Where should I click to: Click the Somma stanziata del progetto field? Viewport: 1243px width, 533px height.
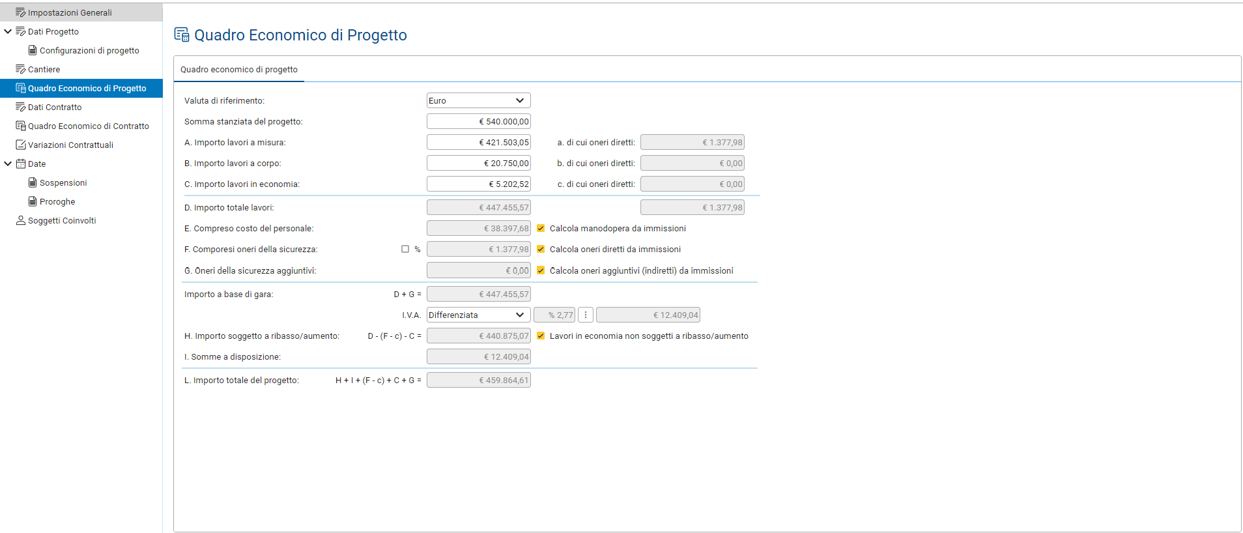tap(478, 122)
